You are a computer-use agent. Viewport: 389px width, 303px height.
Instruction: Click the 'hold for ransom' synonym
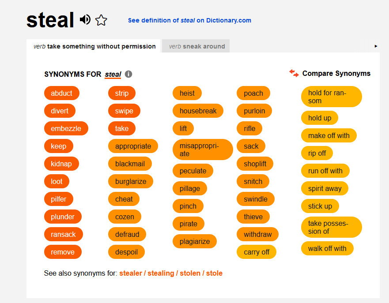(331, 97)
